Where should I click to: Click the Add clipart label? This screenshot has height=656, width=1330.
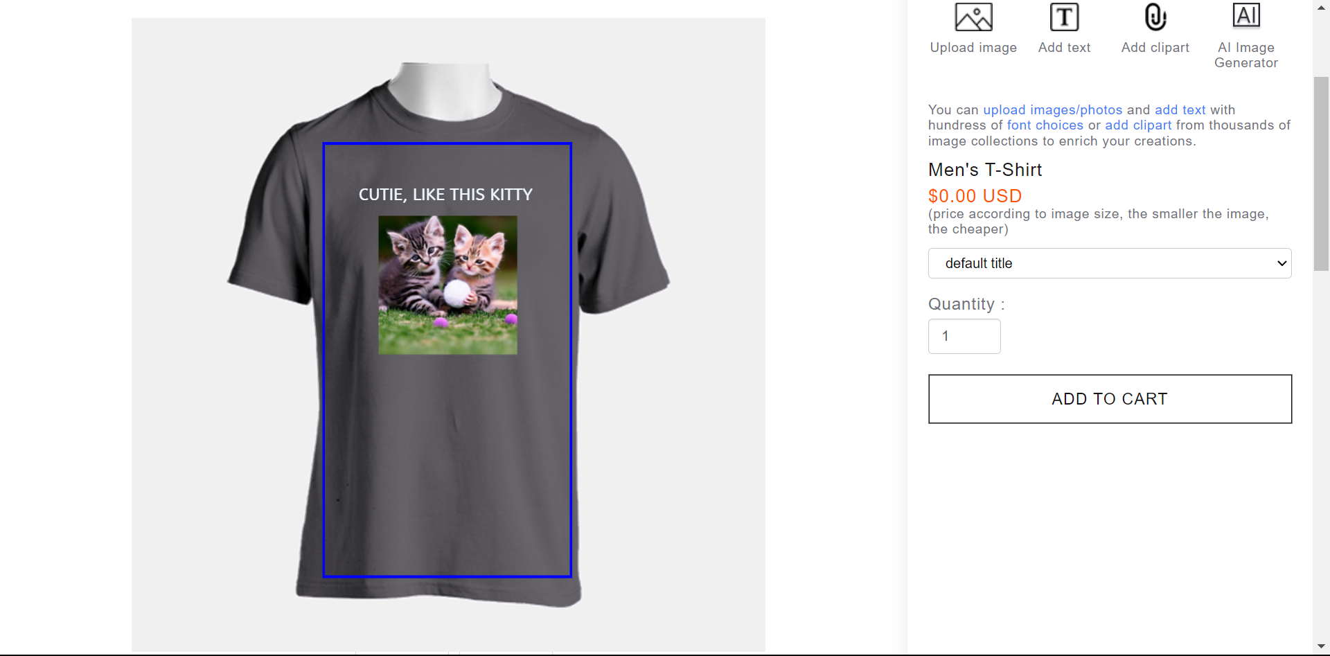point(1155,48)
